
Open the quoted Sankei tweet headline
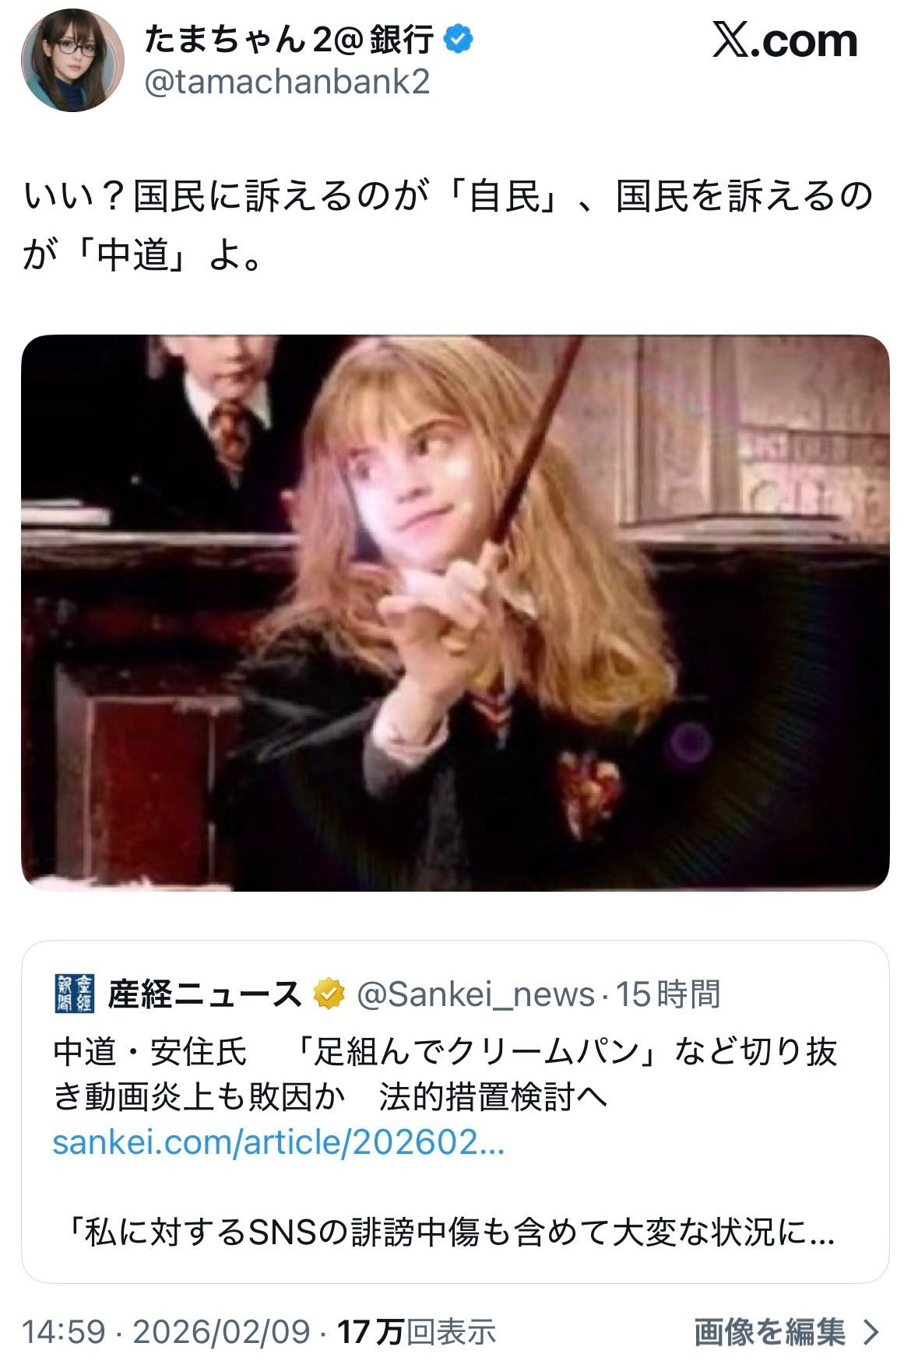[x=445, y=1075]
